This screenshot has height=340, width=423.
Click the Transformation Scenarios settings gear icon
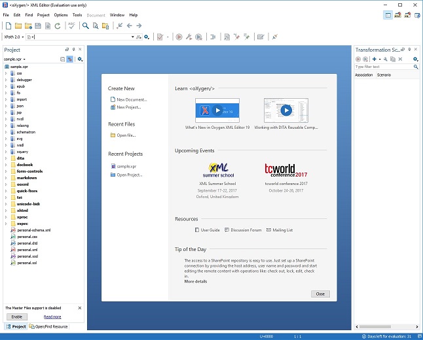click(x=416, y=59)
